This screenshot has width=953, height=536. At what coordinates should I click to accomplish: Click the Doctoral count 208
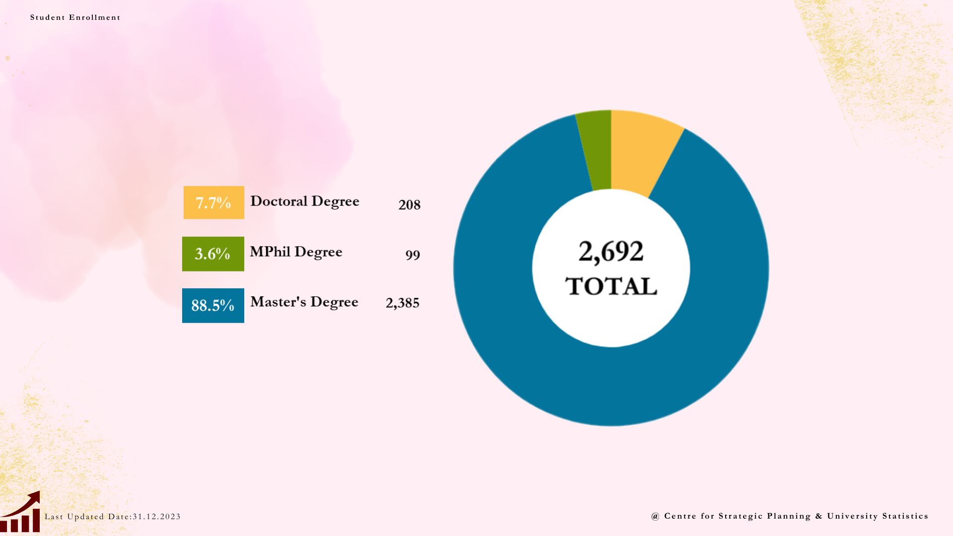[x=409, y=205]
